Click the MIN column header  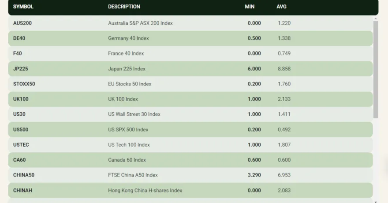[250, 7]
